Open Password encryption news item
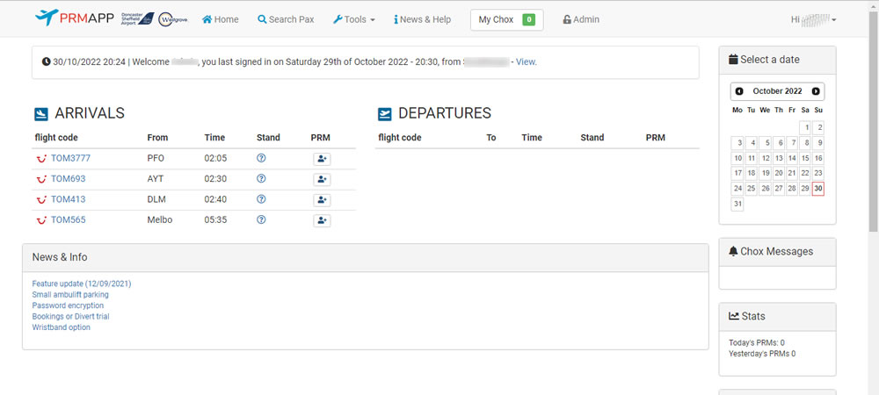Viewport: 879px width, 395px height. click(x=68, y=305)
